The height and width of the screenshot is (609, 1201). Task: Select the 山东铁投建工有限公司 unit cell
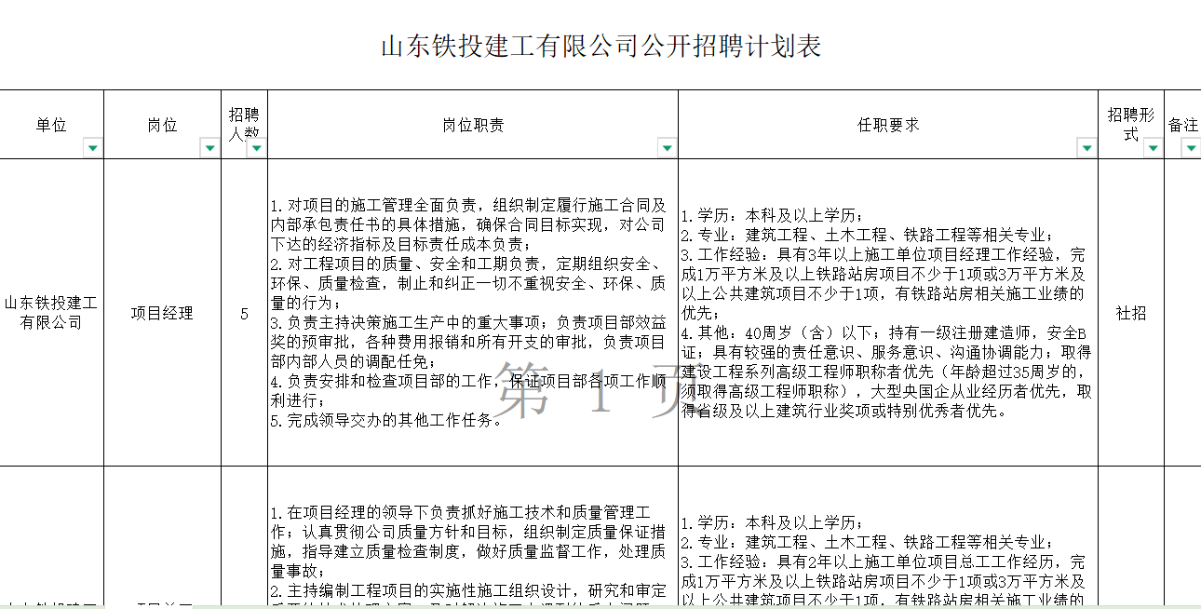[x=51, y=313]
